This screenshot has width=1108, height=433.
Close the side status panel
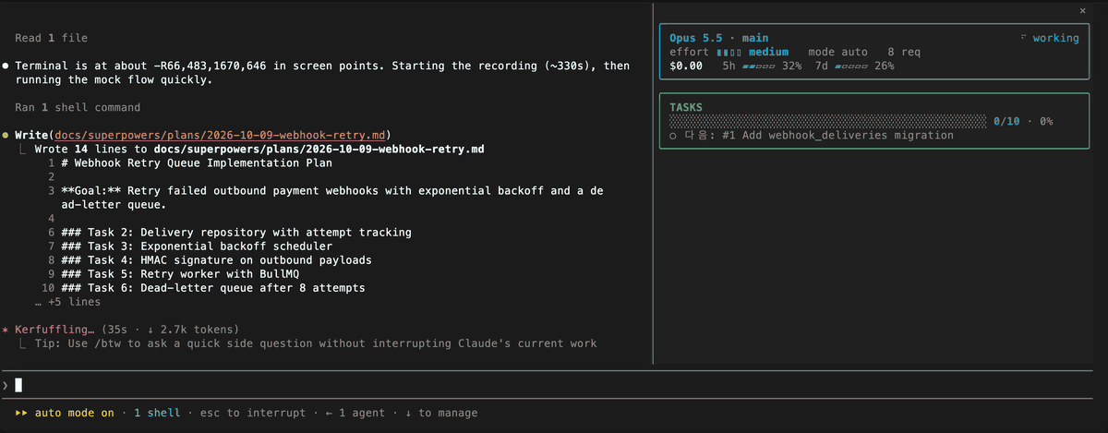(1083, 10)
